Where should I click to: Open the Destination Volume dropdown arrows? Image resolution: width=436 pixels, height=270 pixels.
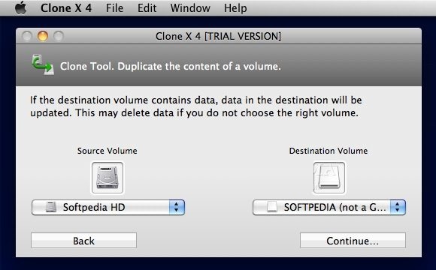[x=398, y=207]
